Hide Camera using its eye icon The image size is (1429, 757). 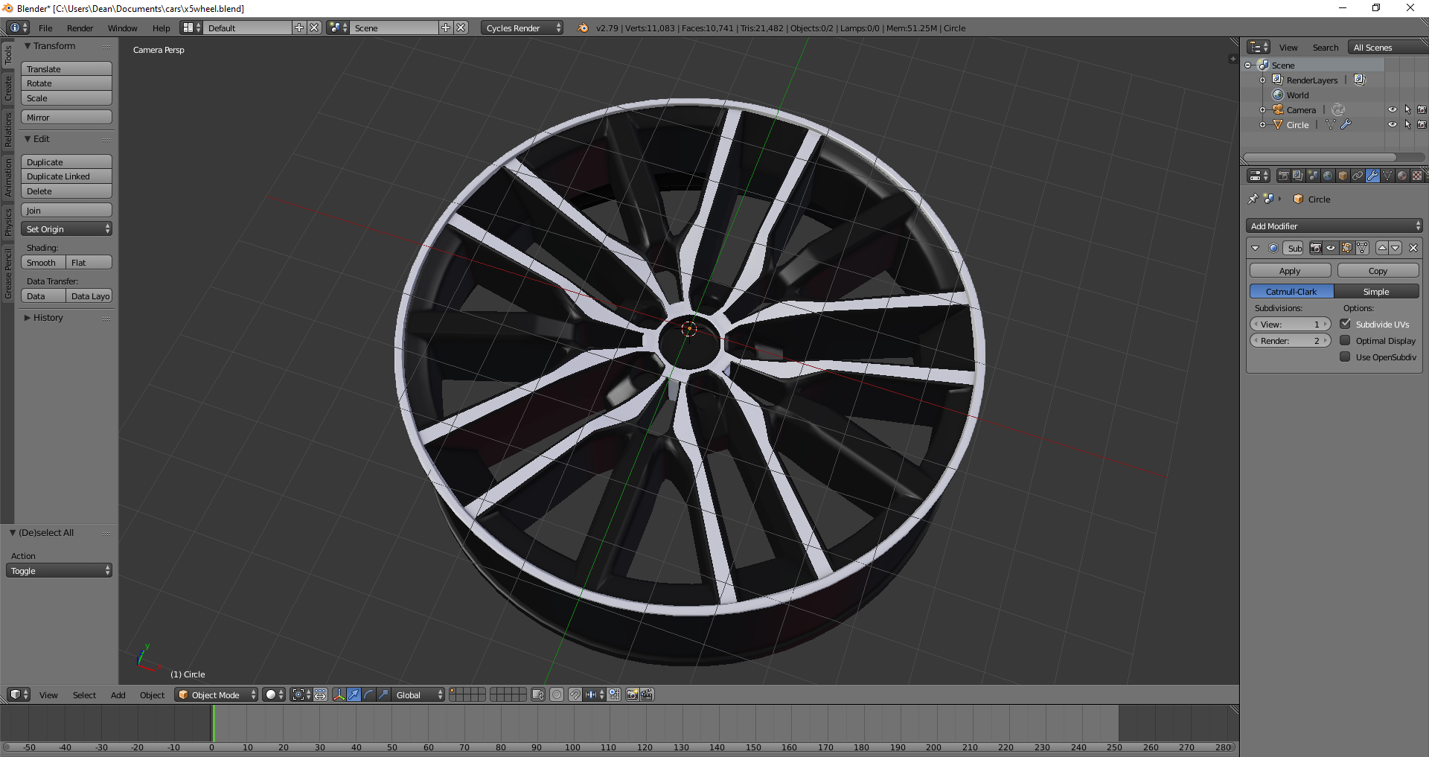pos(1393,109)
